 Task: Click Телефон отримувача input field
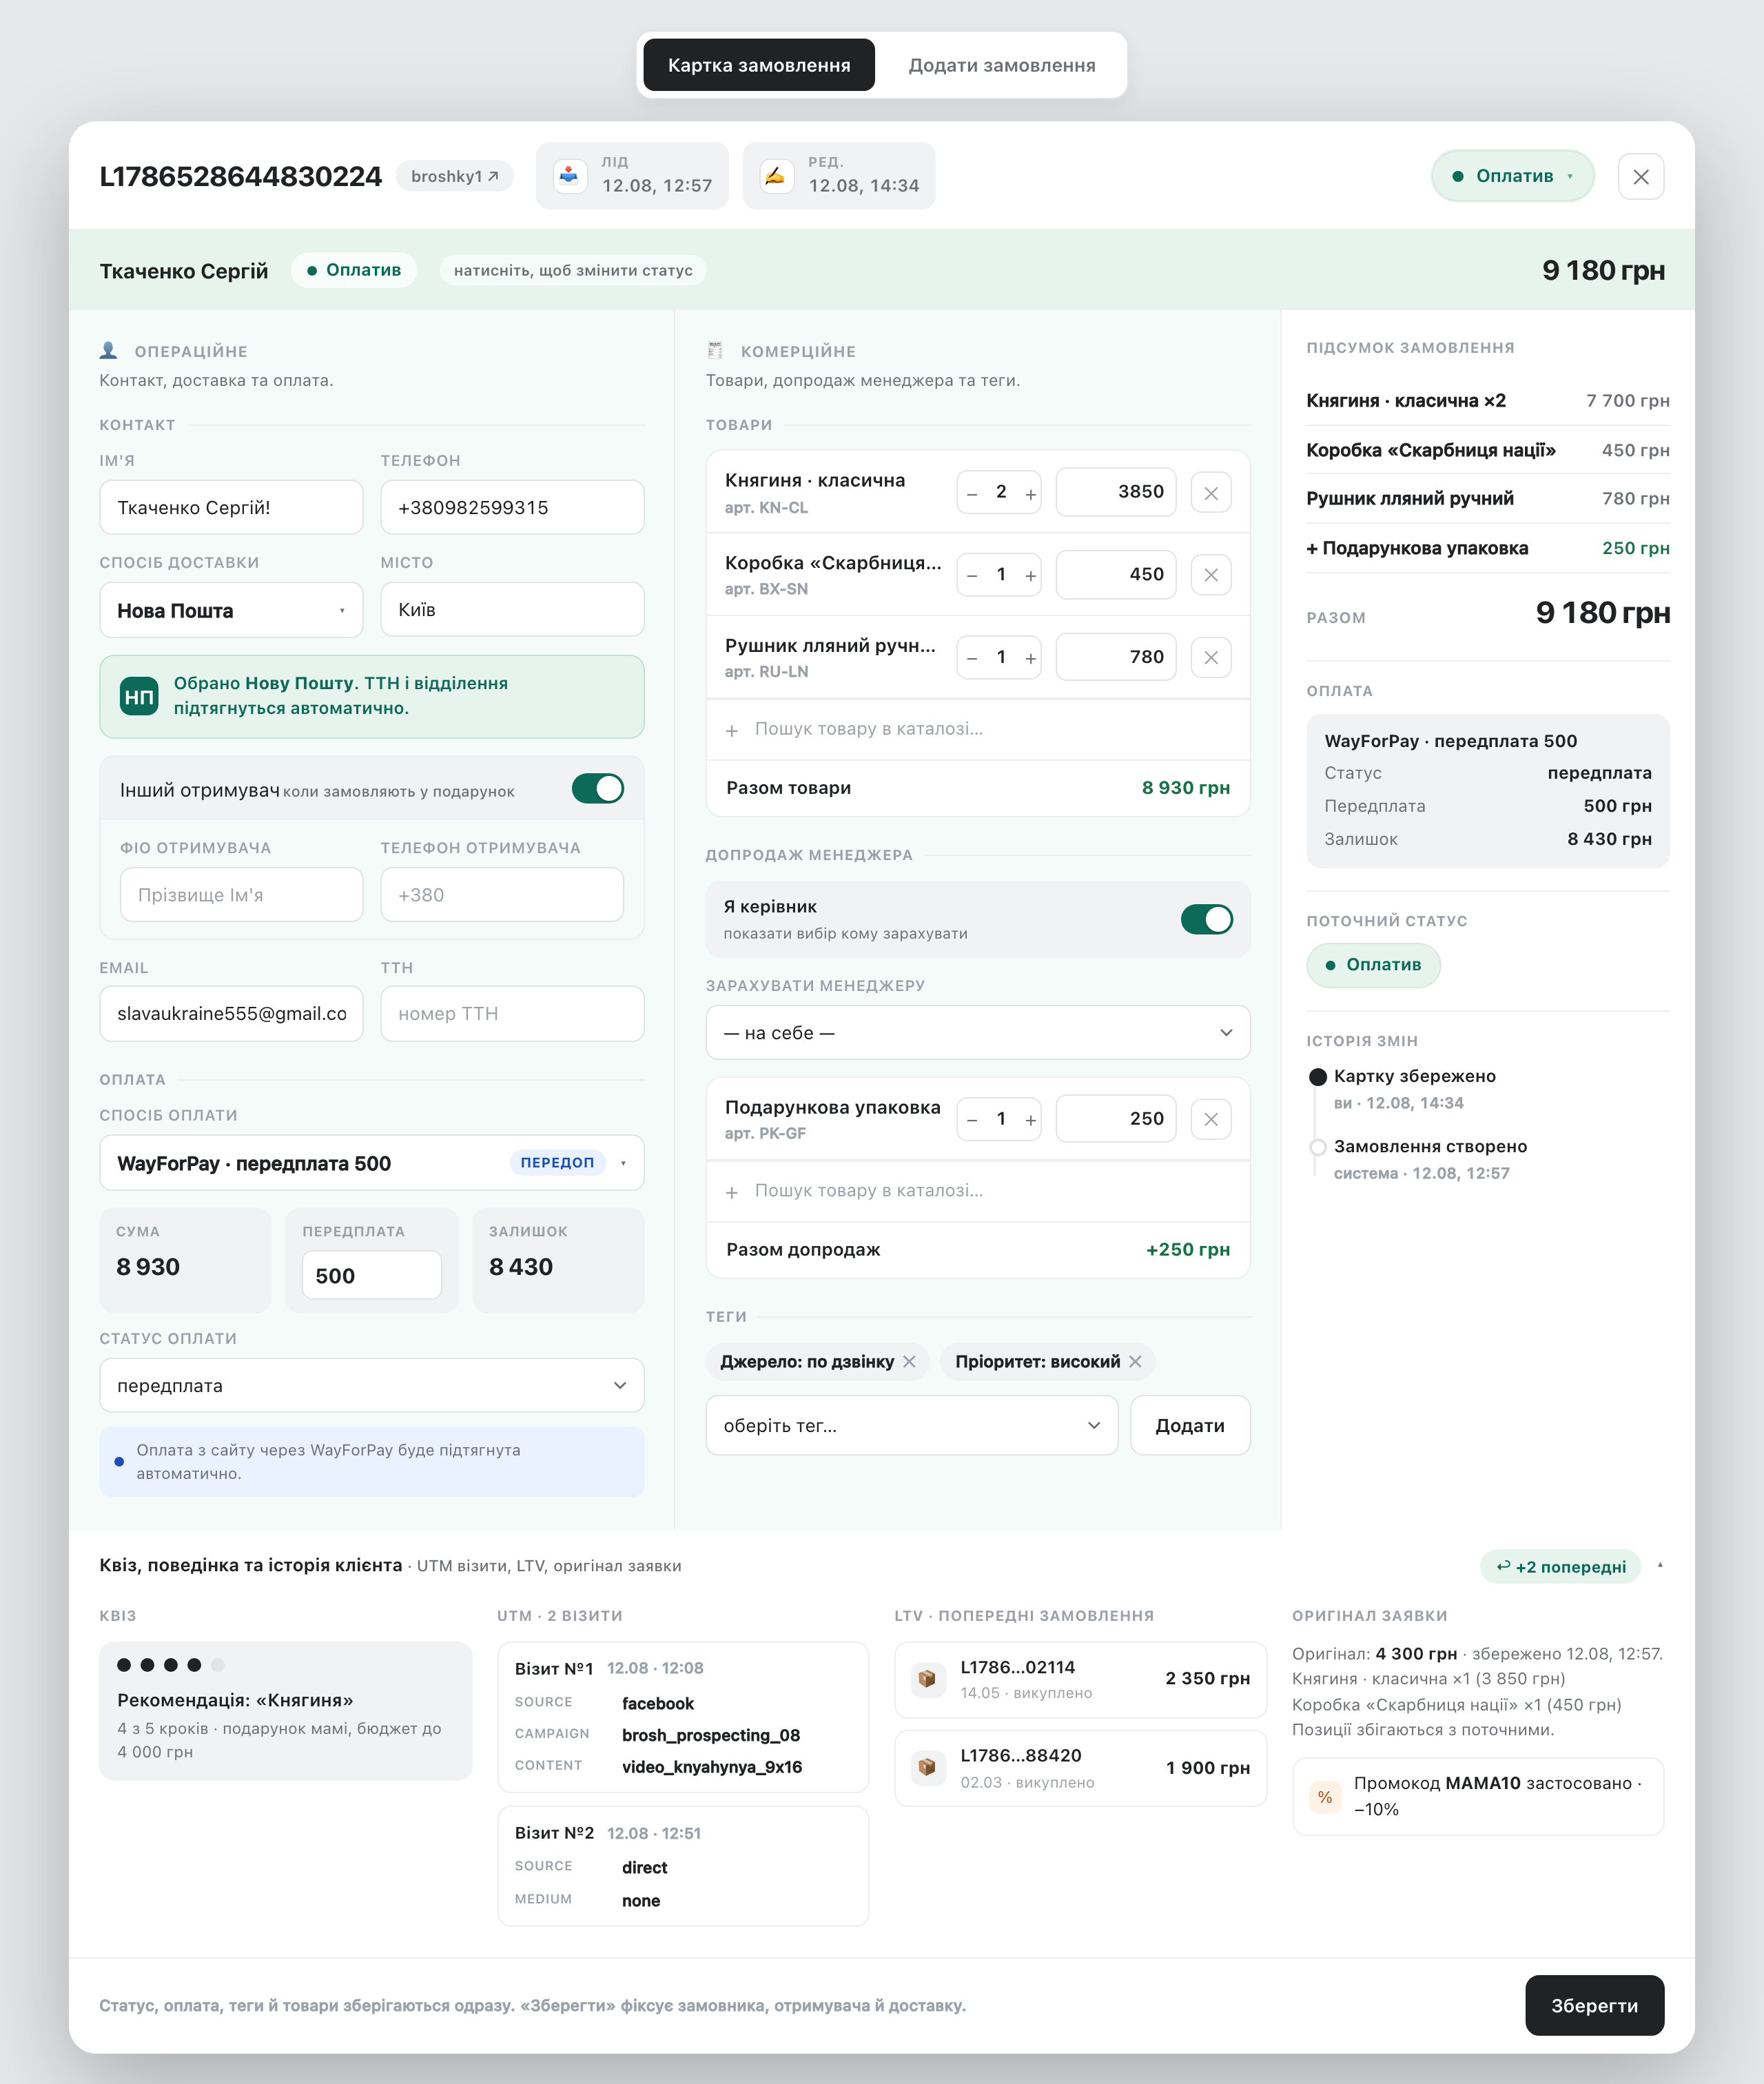tap(502, 894)
